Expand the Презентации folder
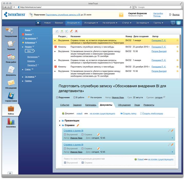The width and height of the screenshot is (185, 180). 60,121
